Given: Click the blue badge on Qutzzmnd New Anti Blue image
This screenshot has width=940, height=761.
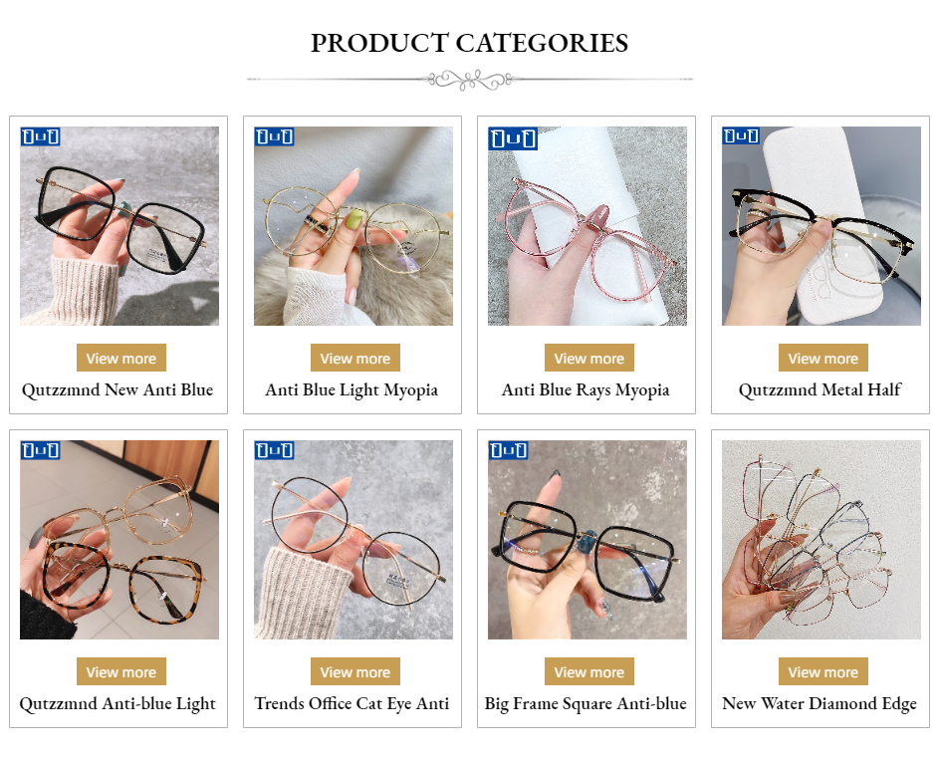Looking at the screenshot, I should tap(41, 136).
